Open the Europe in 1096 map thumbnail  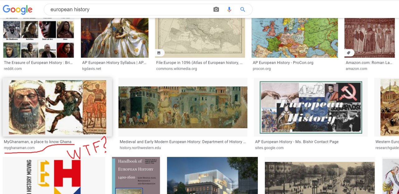click(200, 38)
